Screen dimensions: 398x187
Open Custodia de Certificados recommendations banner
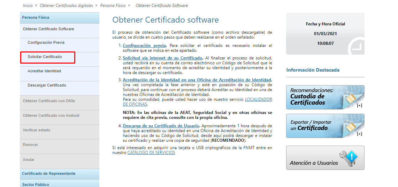325,97
